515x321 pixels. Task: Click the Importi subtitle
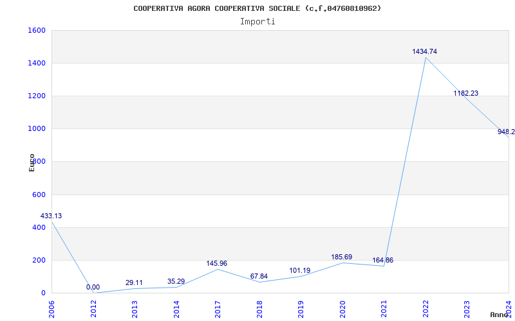tap(257, 22)
